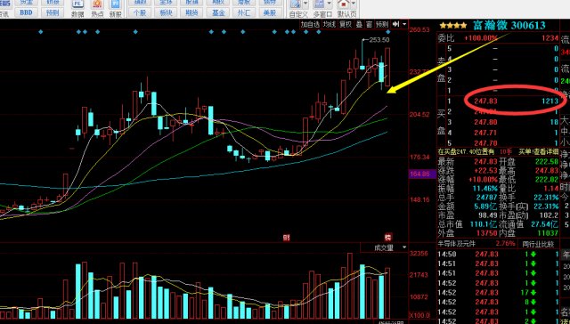The image size is (570, 324).
Task: Select the 板块 sector toolbar button
Action: 166,12
